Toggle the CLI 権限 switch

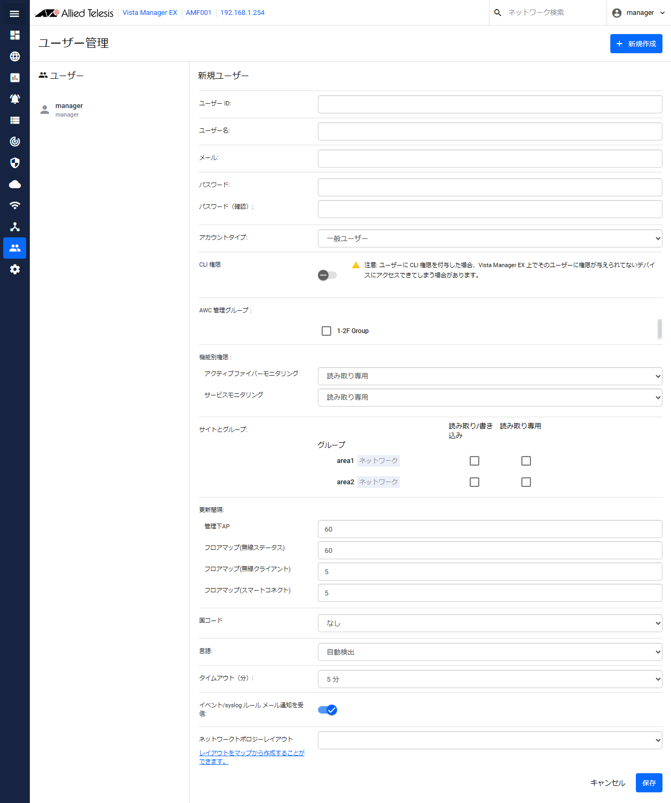[x=327, y=275]
